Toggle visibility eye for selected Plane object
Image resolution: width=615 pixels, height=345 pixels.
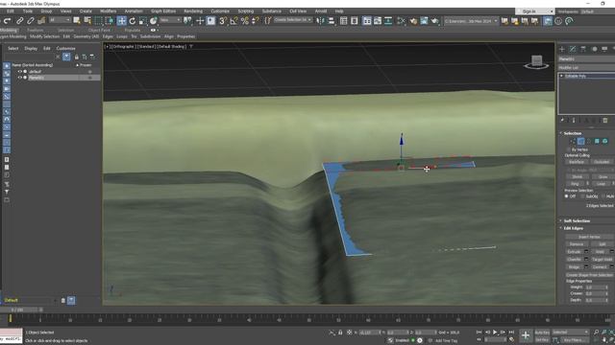tap(19, 78)
